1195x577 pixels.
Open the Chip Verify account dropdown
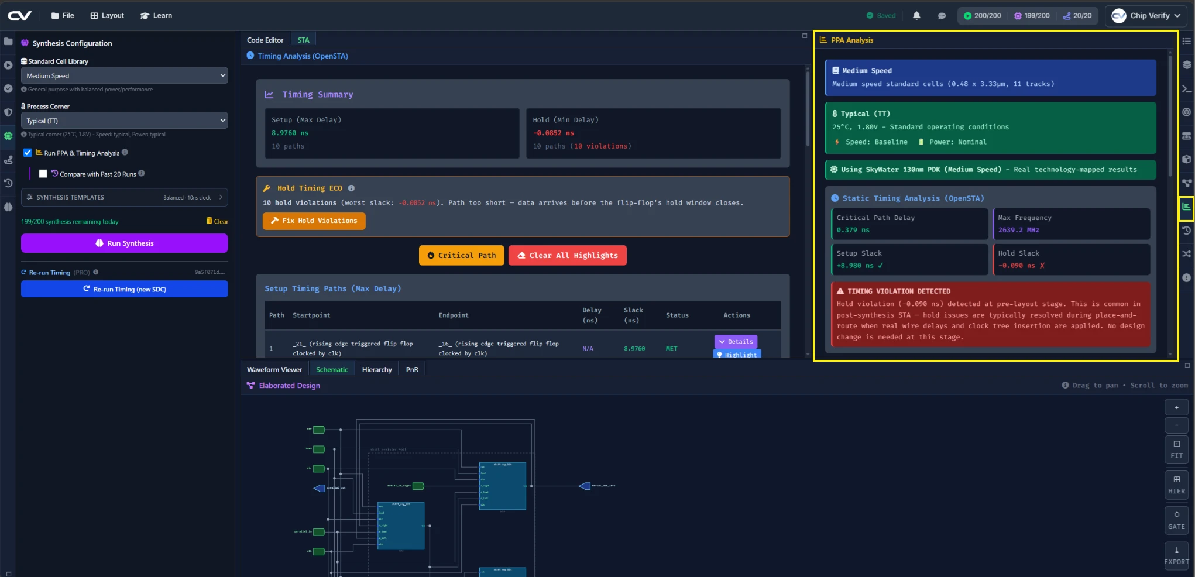[x=1146, y=16]
